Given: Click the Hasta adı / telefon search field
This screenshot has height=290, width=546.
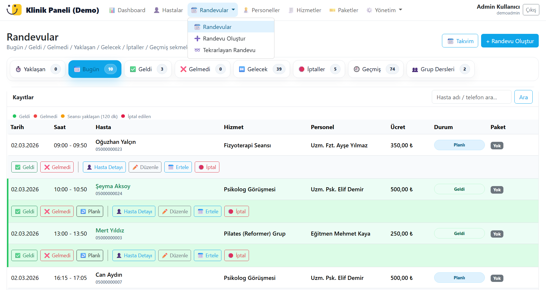Looking at the screenshot, I should [x=471, y=97].
